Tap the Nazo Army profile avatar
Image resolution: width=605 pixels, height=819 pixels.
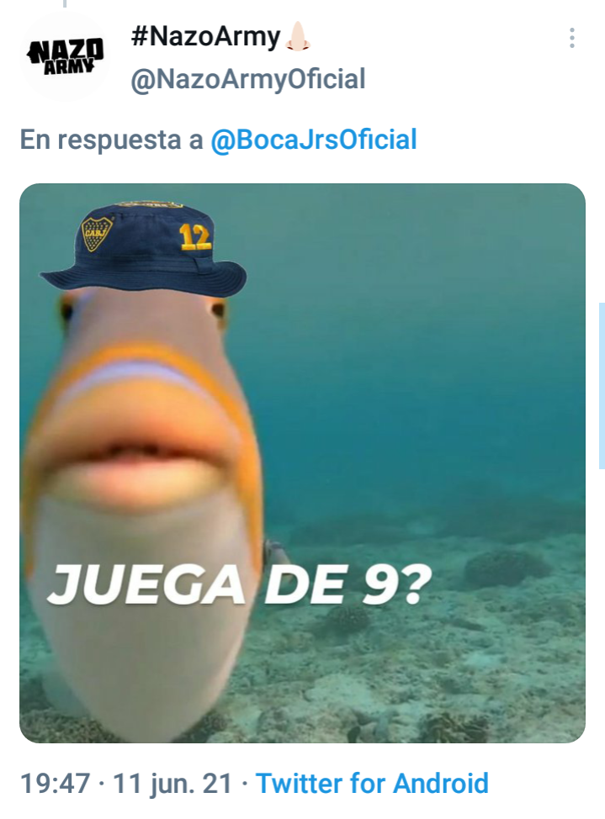point(65,55)
